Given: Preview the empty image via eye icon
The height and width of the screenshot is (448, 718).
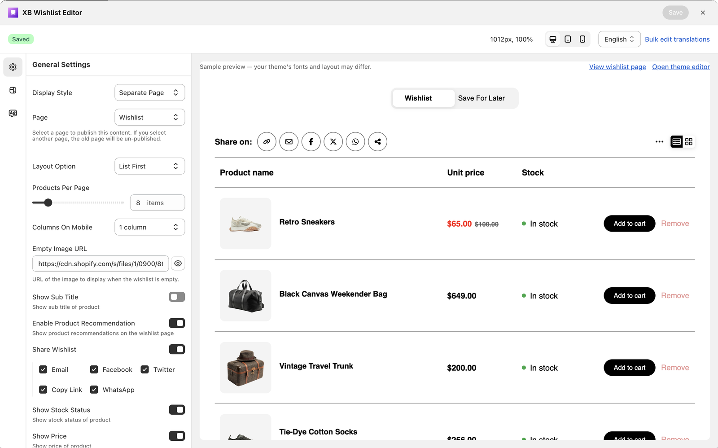Looking at the screenshot, I should coord(178,264).
